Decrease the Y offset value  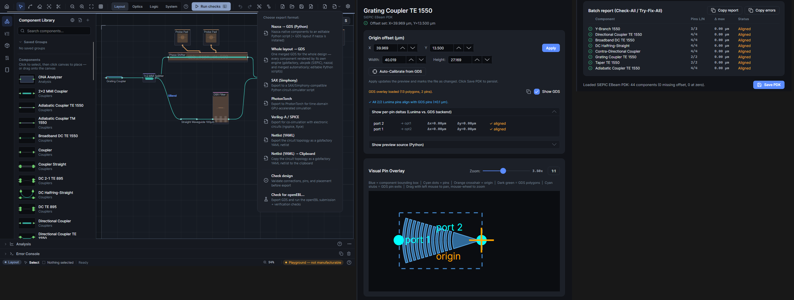[x=469, y=48]
